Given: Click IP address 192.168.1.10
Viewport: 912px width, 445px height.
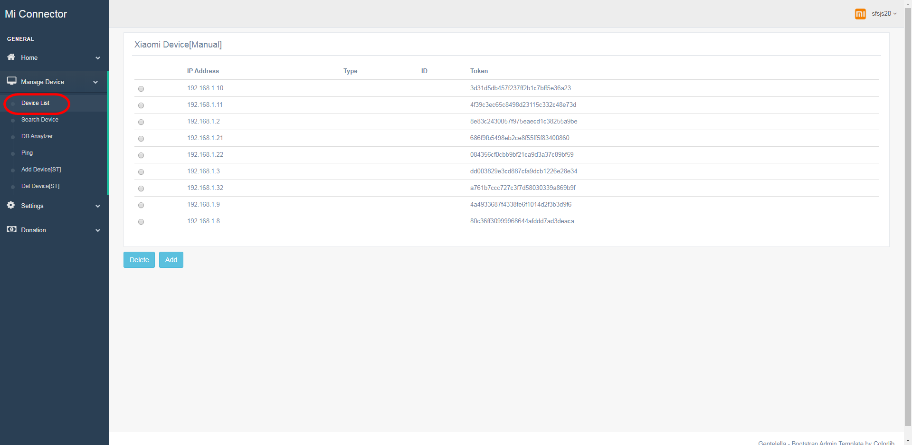Looking at the screenshot, I should (205, 88).
